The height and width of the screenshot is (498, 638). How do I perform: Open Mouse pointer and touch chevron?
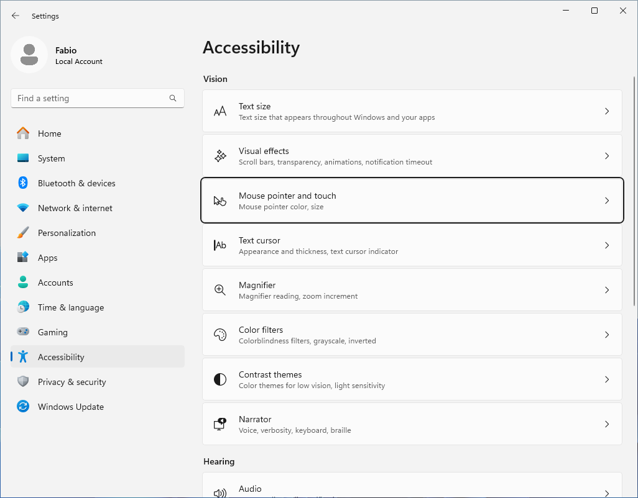click(x=607, y=201)
